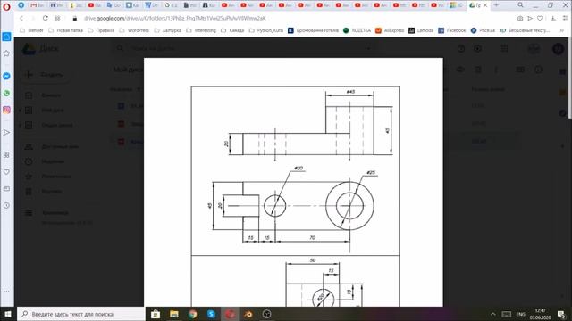Open the History clock icon in the sidebar
572x321 pixels.
tap(6, 206)
